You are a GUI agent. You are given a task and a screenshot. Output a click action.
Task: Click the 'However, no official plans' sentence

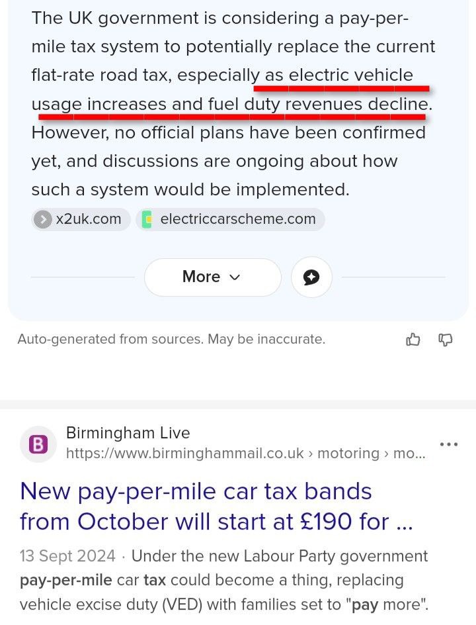point(228,132)
